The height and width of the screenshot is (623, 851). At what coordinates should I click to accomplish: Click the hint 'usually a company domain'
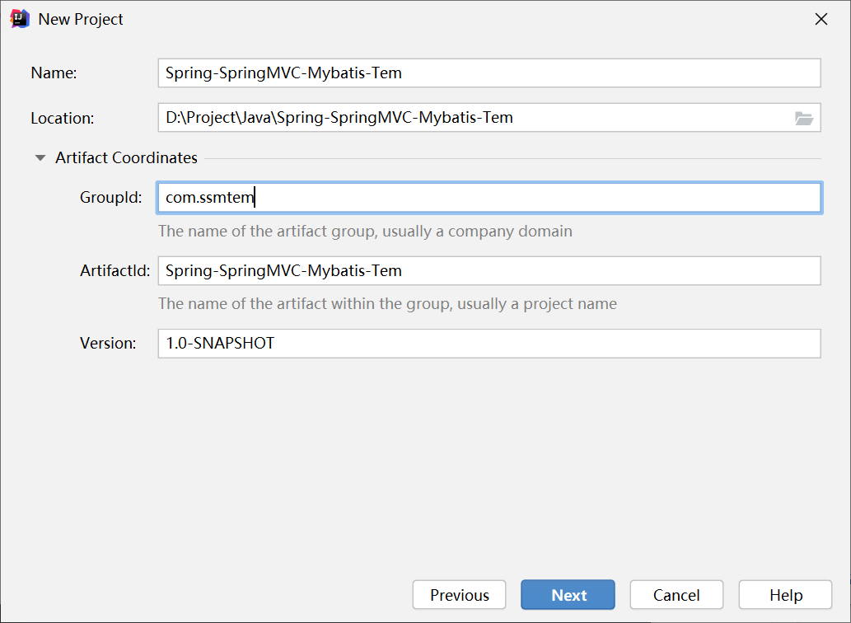(477, 232)
